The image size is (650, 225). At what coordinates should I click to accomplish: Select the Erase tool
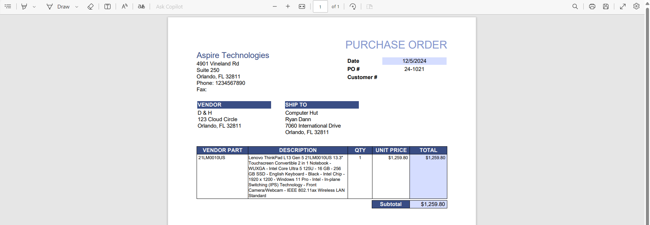point(90,6)
